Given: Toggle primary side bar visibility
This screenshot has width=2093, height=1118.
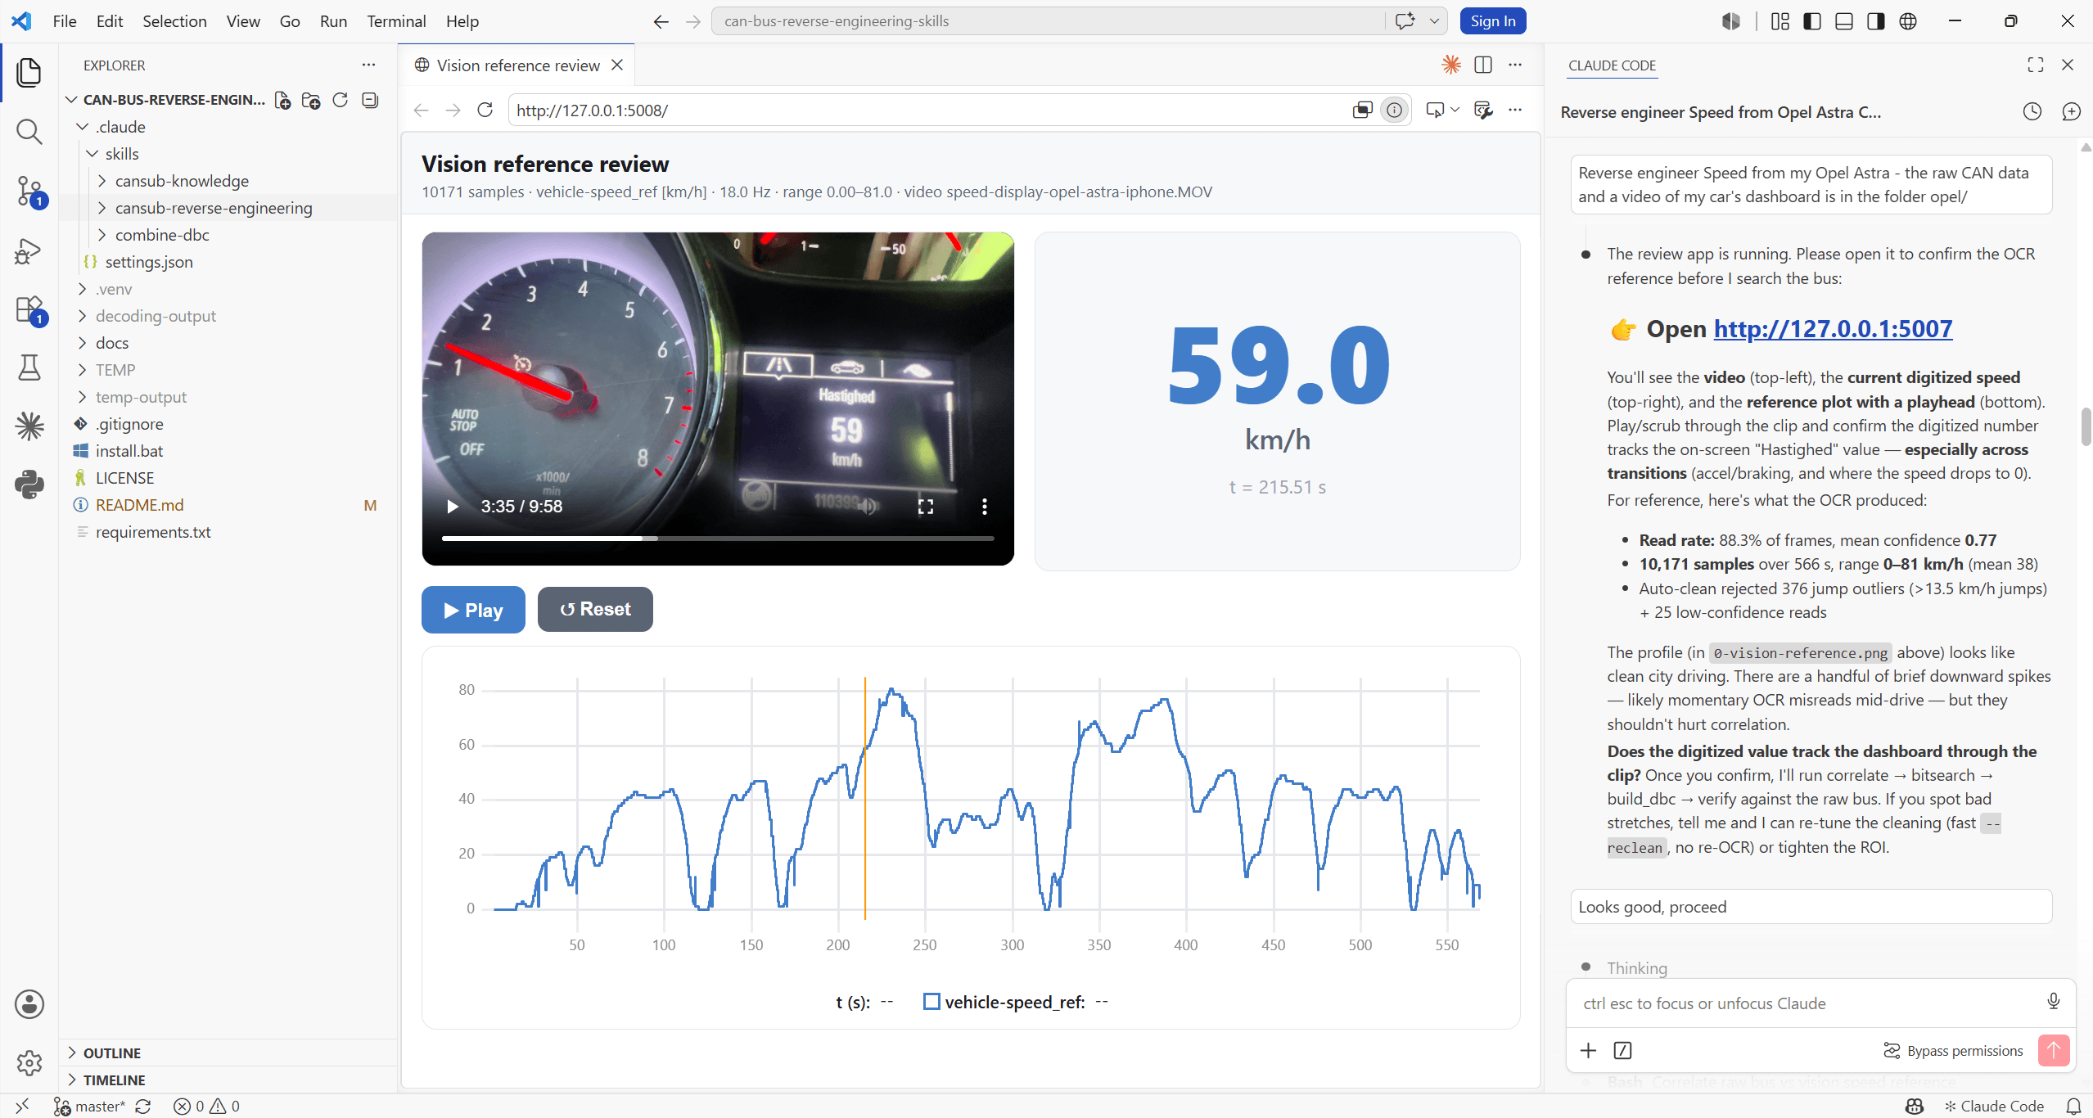Looking at the screenshot, I should point(1811,21).
